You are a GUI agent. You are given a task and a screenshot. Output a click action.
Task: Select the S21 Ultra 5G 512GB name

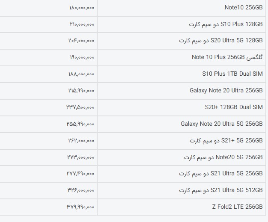220,190
